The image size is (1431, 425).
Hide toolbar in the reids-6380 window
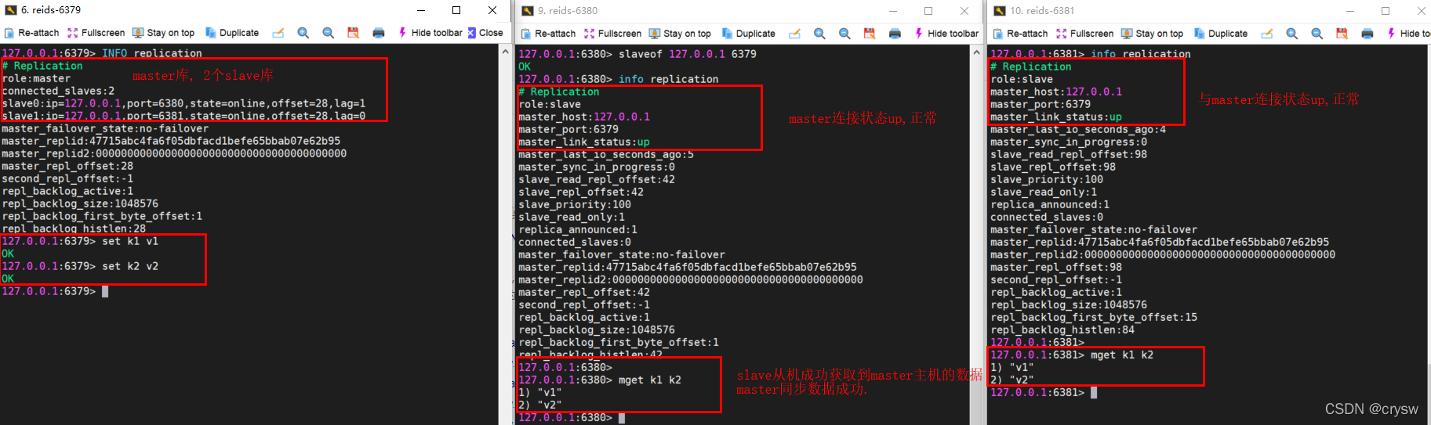point(946,34)
